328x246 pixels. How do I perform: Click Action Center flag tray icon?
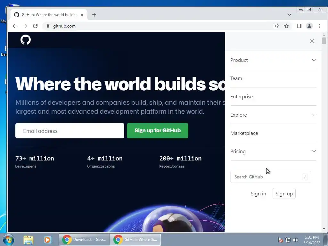(x=280, y=240)
